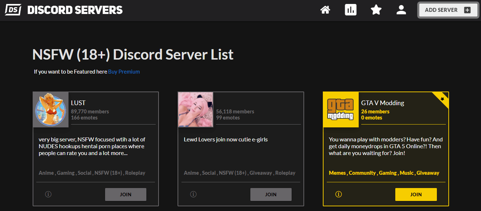
Task: Go to the home page icon
Action: [325, 10]
